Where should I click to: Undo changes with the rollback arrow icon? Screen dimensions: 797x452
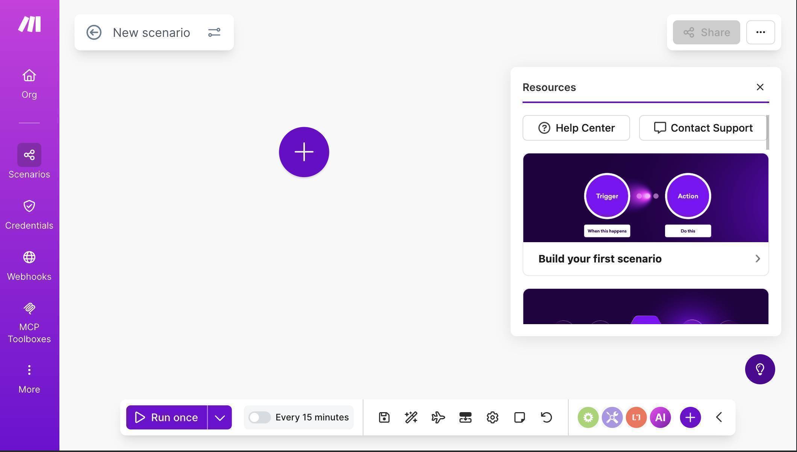546,417
